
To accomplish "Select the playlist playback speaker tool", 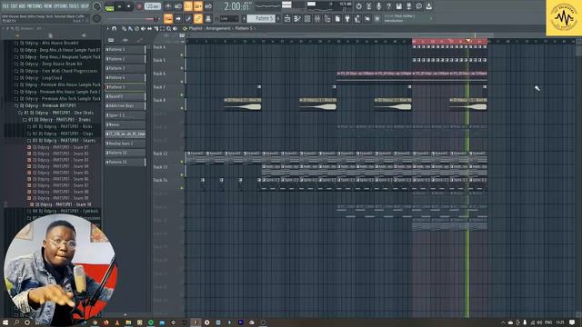I will (175, 28).
